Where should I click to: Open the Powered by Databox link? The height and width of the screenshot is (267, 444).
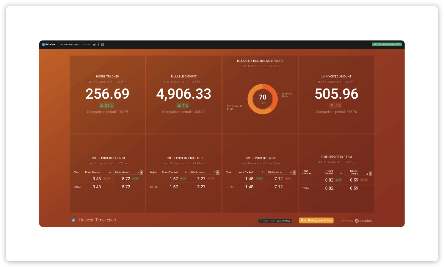tap(363, 221)
